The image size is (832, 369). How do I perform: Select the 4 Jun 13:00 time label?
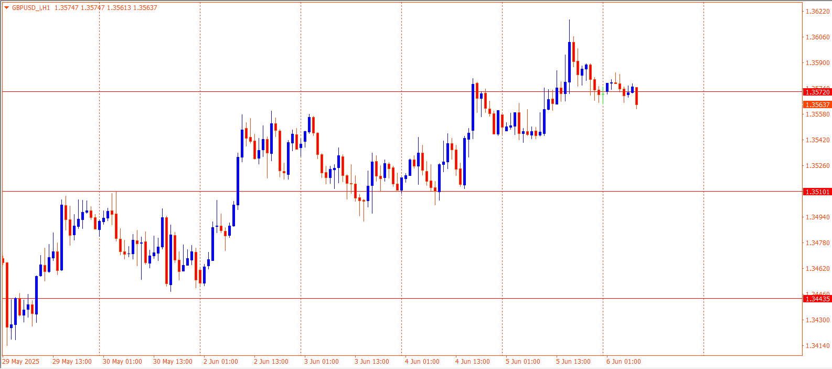472,362
